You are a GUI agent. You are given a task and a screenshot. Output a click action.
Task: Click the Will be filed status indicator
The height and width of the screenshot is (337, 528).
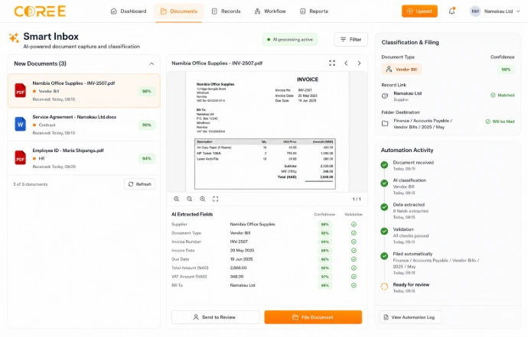click(x=500, y=122)
